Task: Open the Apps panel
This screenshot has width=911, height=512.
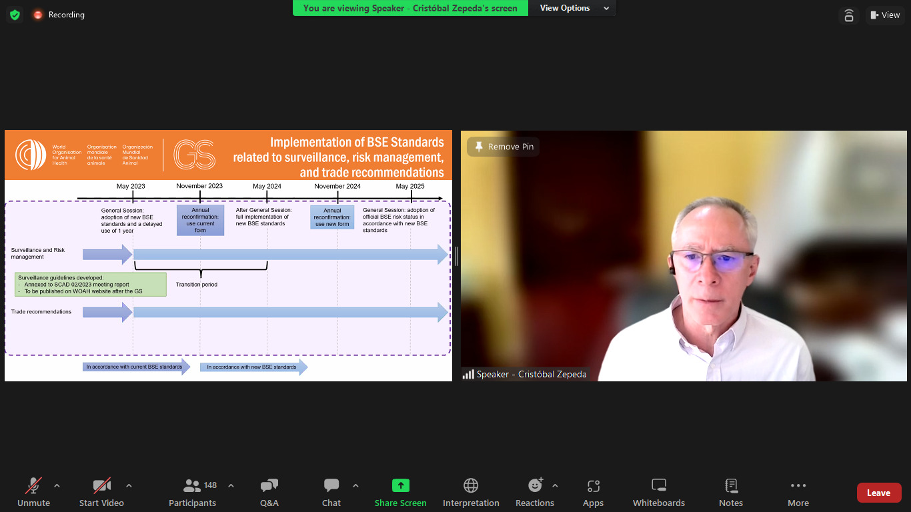Action: (x=593, y=492)
